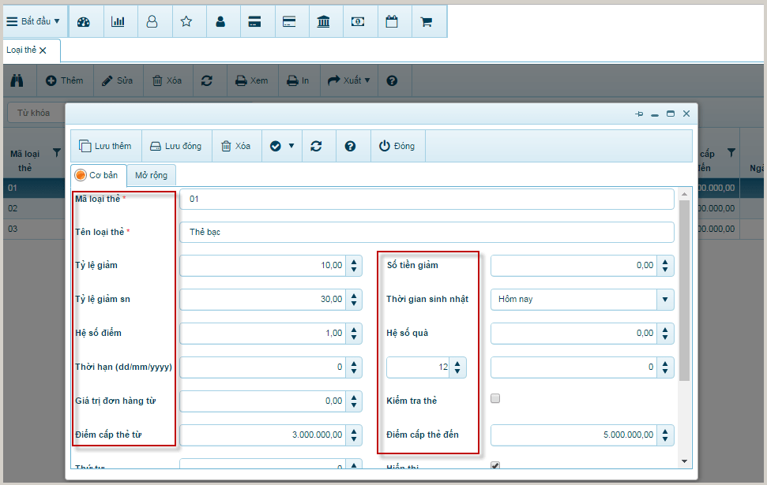Open the outlined credit card icon
767x485 pixels.
point(289,21)
